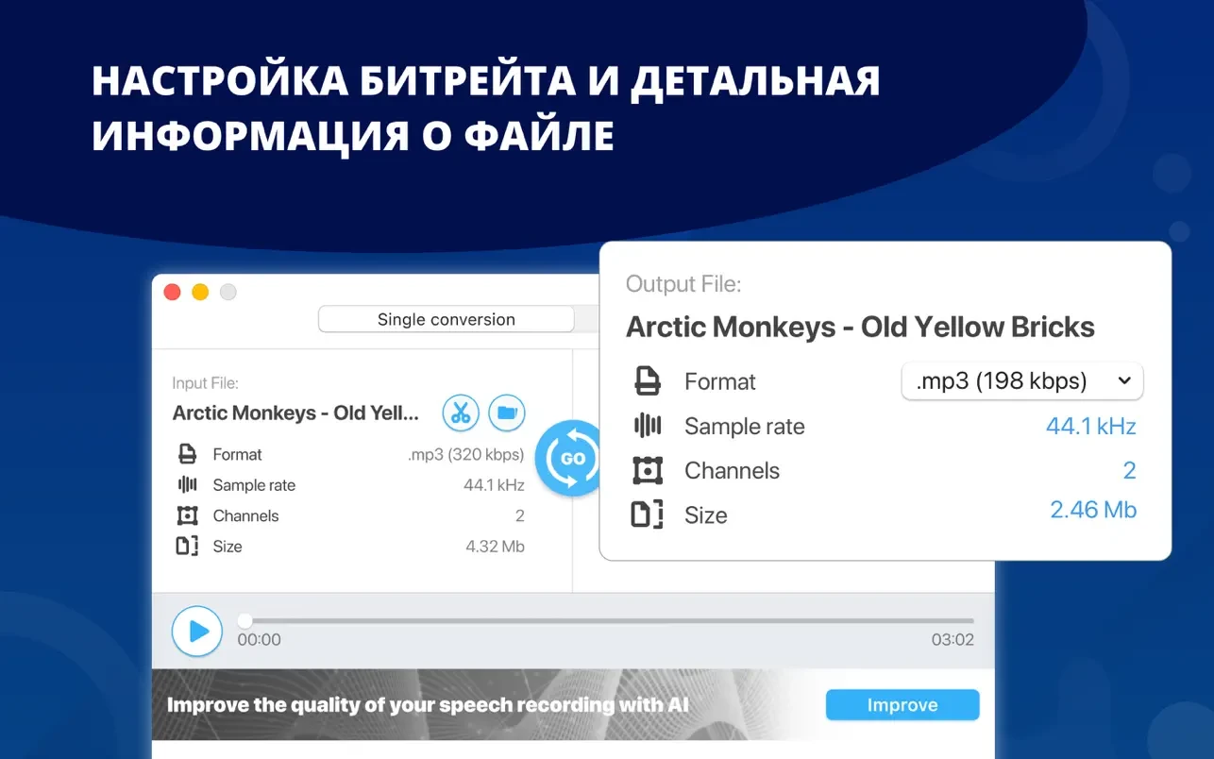Close the window with the red button

(x=172, y=292)
